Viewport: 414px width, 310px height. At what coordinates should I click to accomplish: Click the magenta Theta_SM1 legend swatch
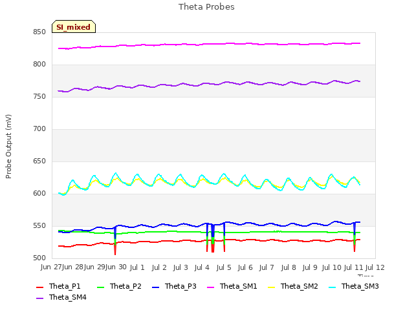pyautogui.click(x=211, y=287)
